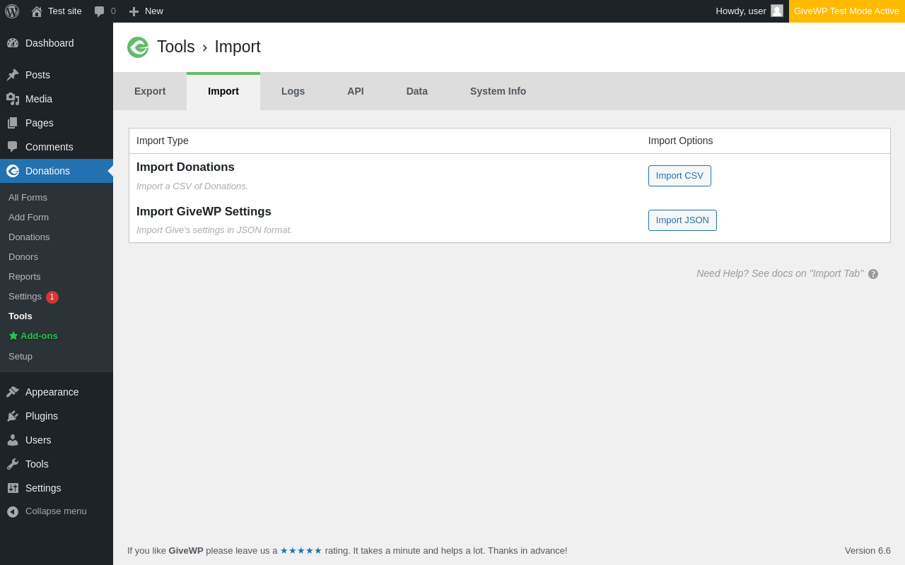Screen dimensions: 905x565
Task: Click the plus New icon
Action: 134,11
